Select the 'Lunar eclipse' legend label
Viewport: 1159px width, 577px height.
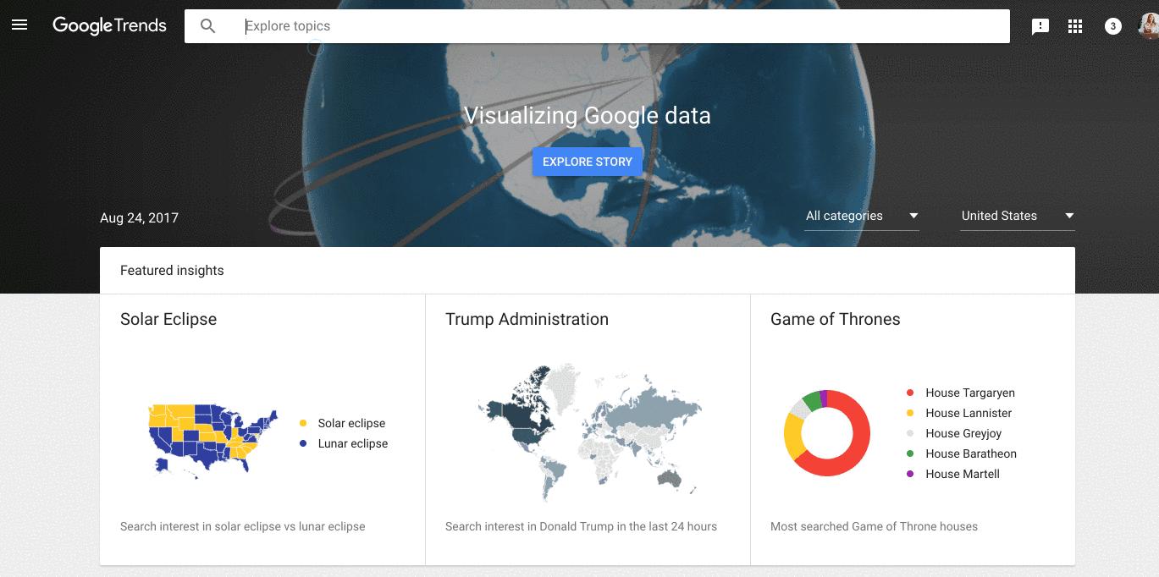[x=353, y=443]
